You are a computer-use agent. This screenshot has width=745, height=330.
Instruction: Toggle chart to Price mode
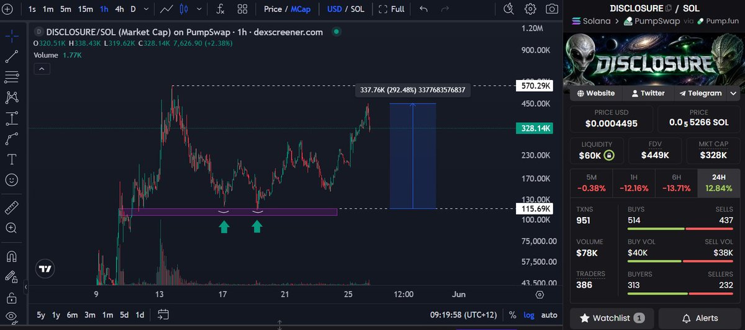(x=273, y=9)
